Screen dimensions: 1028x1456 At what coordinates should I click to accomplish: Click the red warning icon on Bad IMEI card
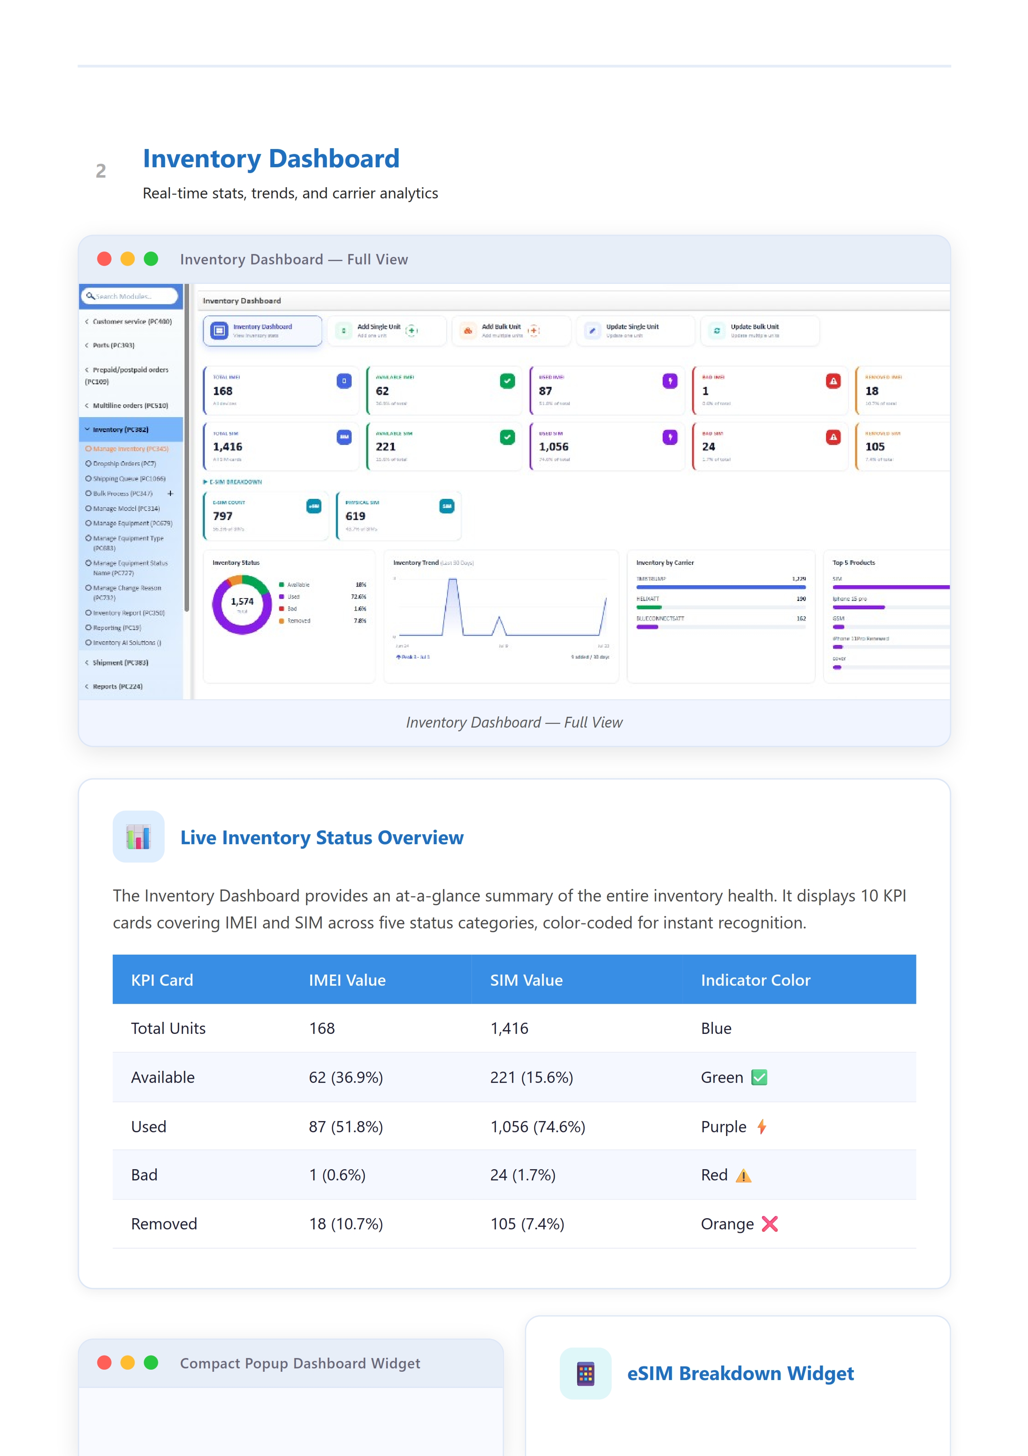pyautogui.click(x=834, y=381)
